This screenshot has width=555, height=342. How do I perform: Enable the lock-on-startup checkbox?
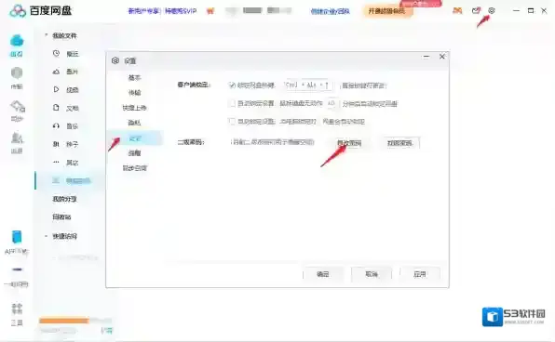tap(232, 122)
